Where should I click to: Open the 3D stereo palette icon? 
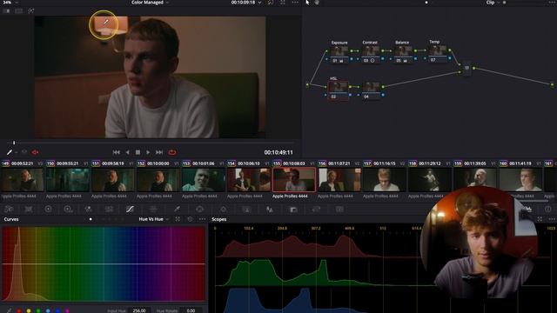pos(339,210)
